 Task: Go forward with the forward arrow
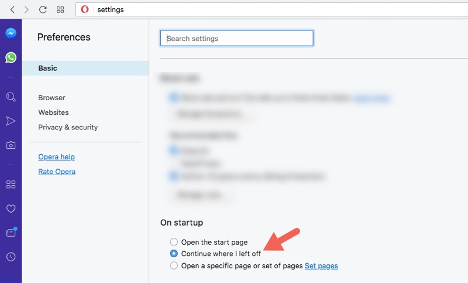coord(26,9)
